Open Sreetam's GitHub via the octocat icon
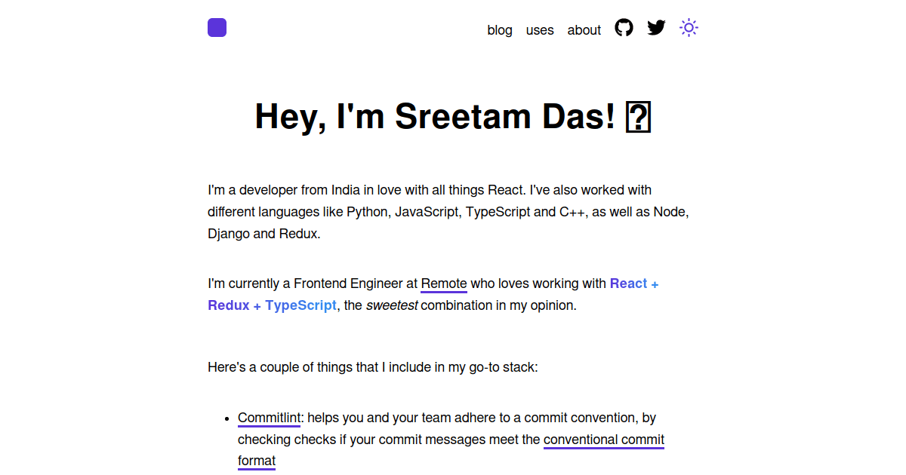The image size is (906, 475). point(624,27)
